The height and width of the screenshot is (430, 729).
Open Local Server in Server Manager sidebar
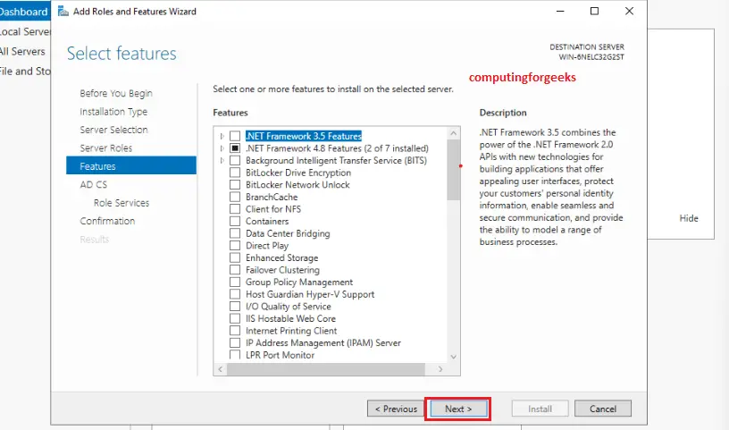click(25, 31)
